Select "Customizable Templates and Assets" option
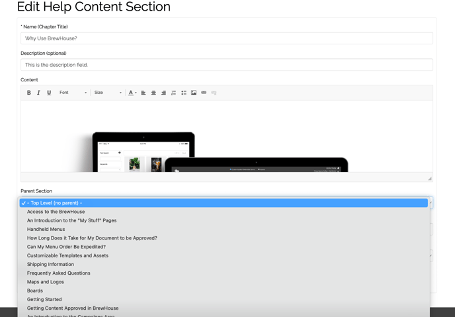The image size is (455, 317). 224,255
